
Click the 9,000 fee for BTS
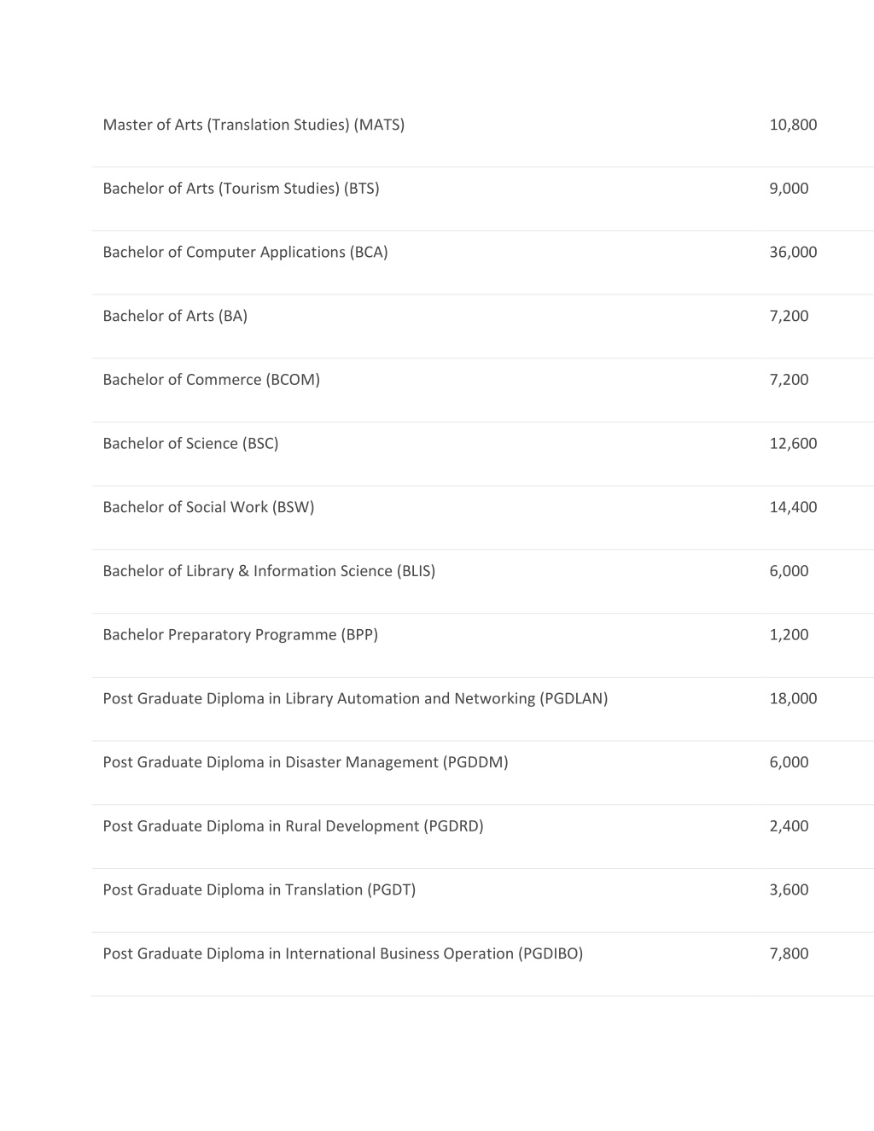pos(789,189)
